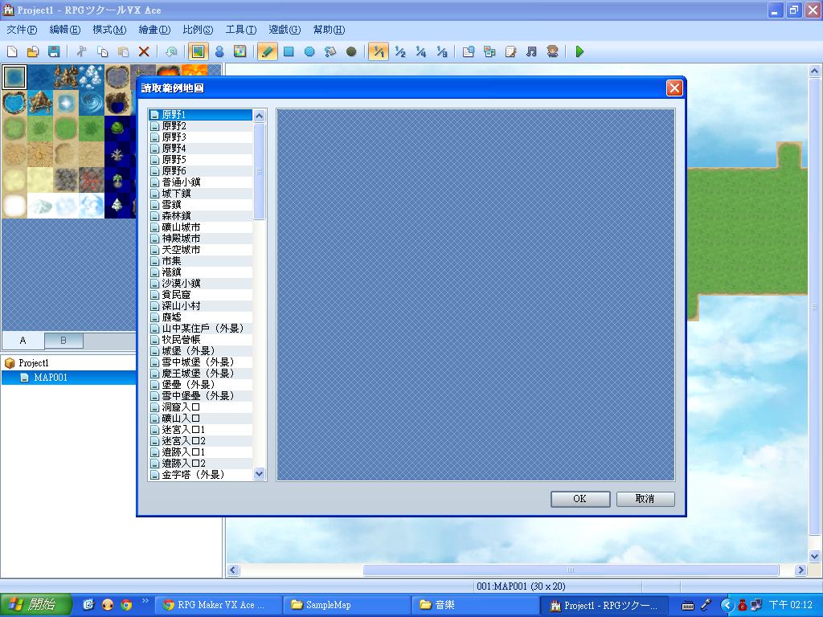Select the Flood Fill tool
Viewport: 823px width, 617px height.
[330, 51]
